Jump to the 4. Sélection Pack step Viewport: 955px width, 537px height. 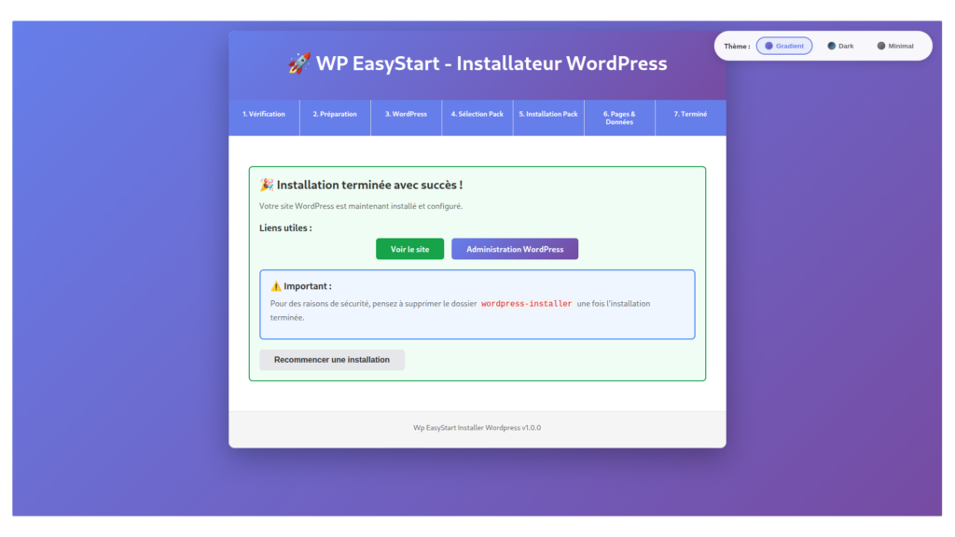coord(477,115)
